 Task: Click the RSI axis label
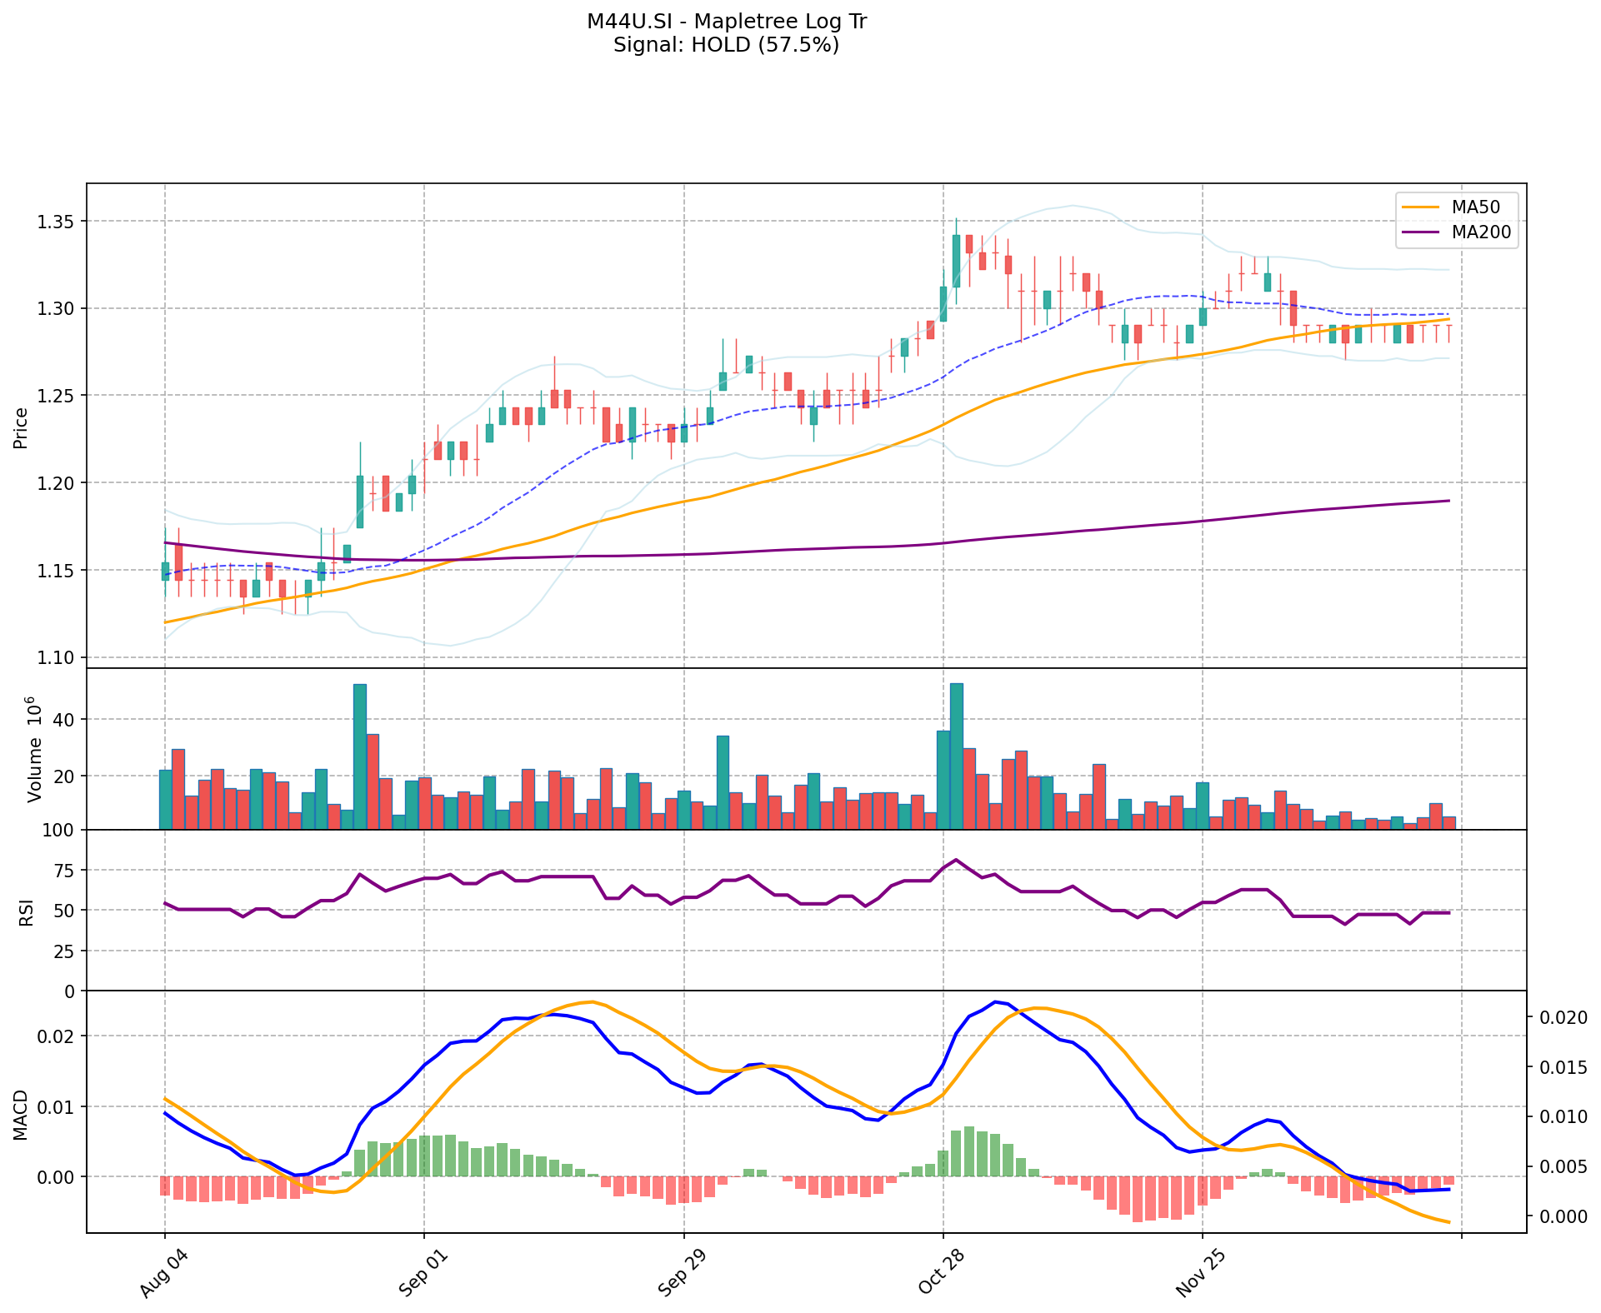[27, 911]
